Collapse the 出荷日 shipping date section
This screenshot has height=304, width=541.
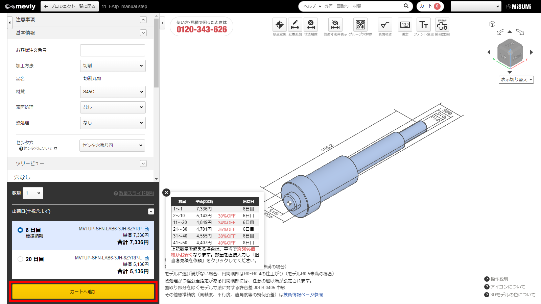click(151, 211)
